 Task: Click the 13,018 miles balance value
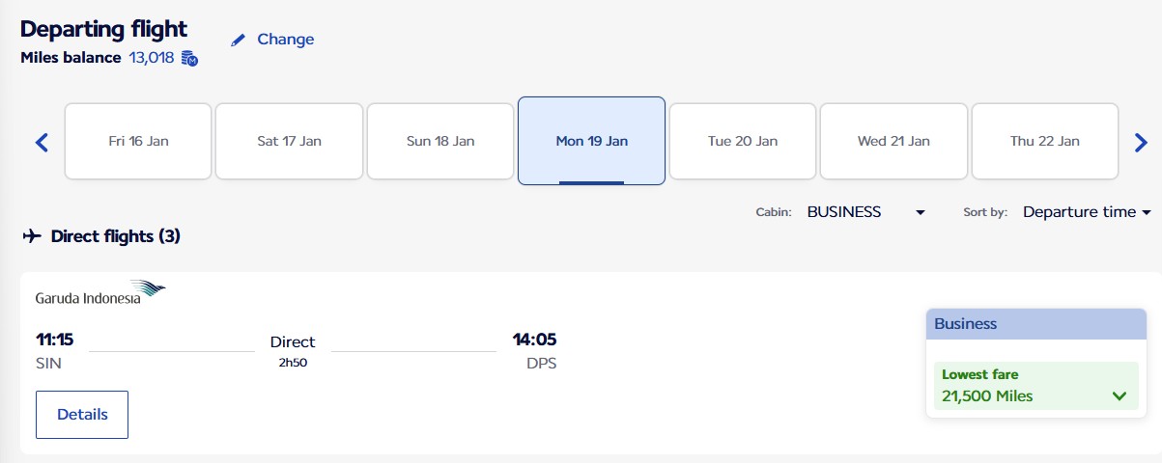point(152,58)
